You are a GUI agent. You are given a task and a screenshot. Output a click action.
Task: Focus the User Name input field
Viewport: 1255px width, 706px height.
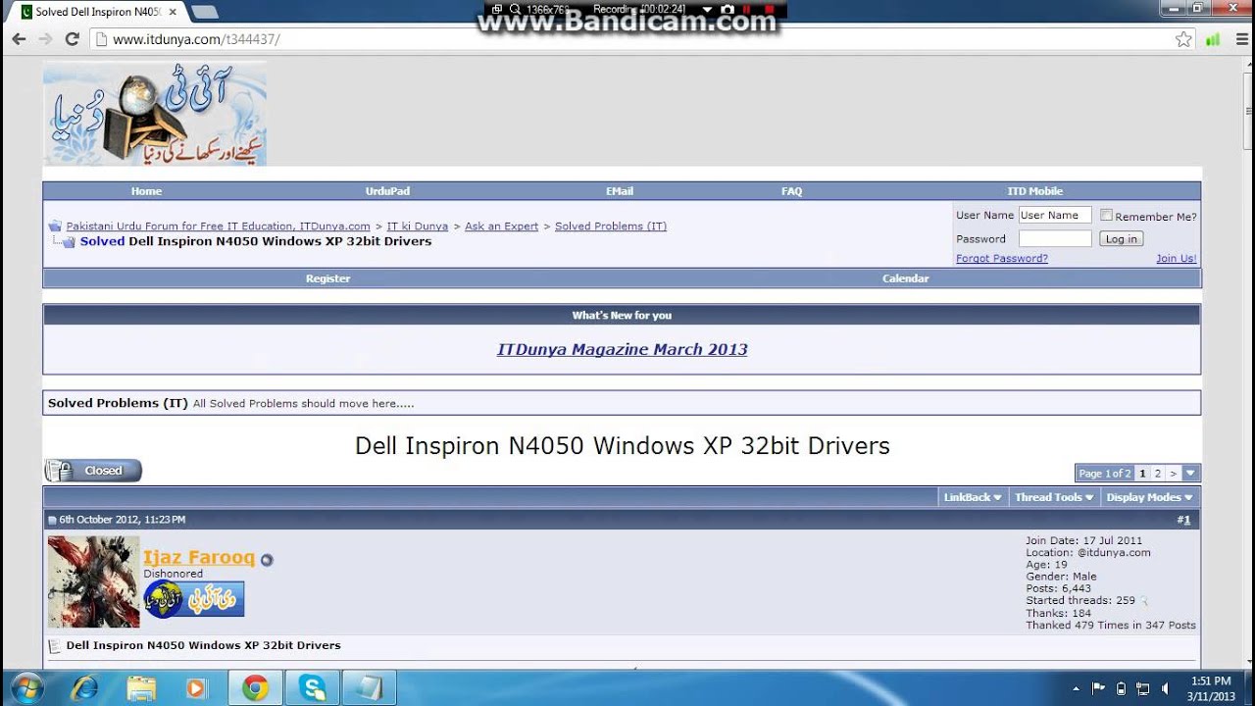(1055, 215)
